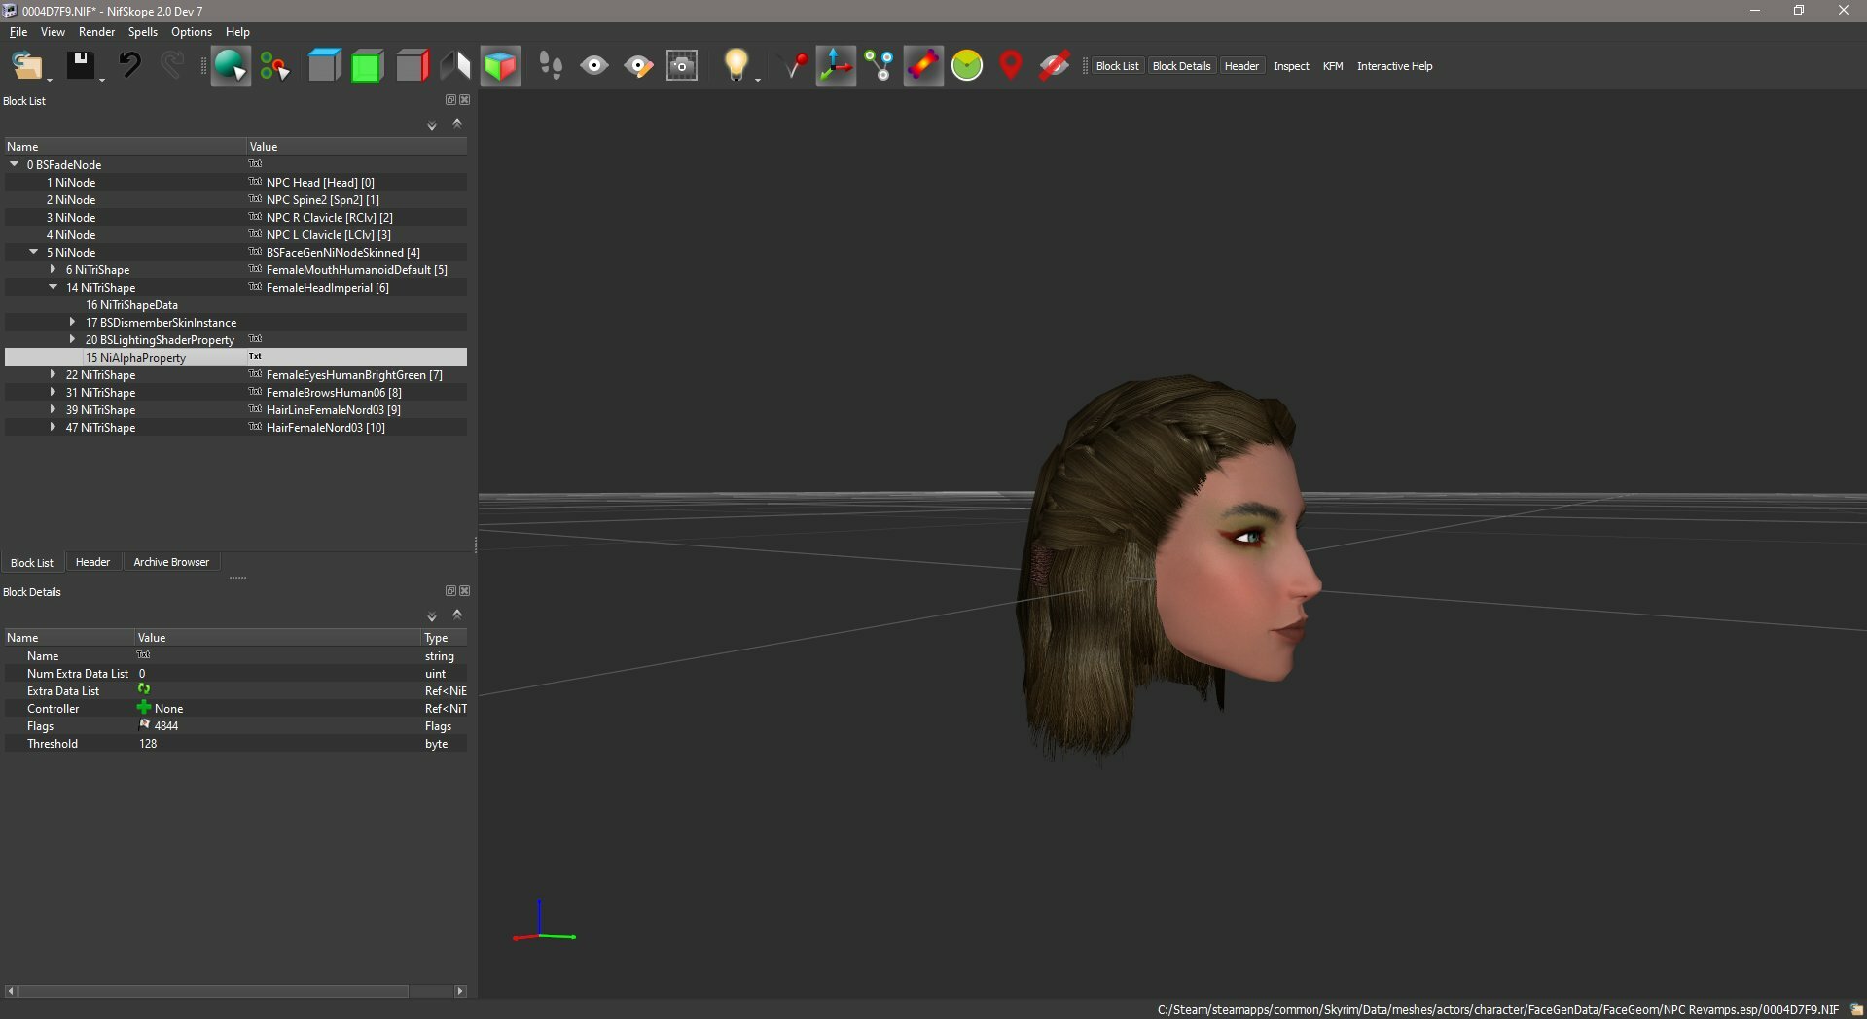The width and height of the screenshot is (1867, 1019).
Task: Click the Inspect toolbar button
Action: pos(1291,66)
